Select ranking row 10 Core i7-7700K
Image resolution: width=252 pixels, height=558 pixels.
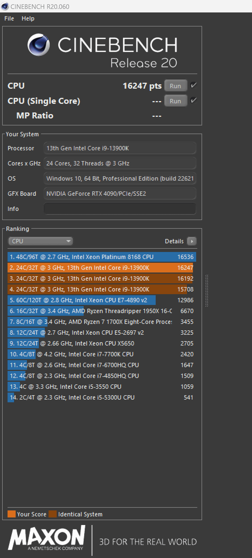102,354
